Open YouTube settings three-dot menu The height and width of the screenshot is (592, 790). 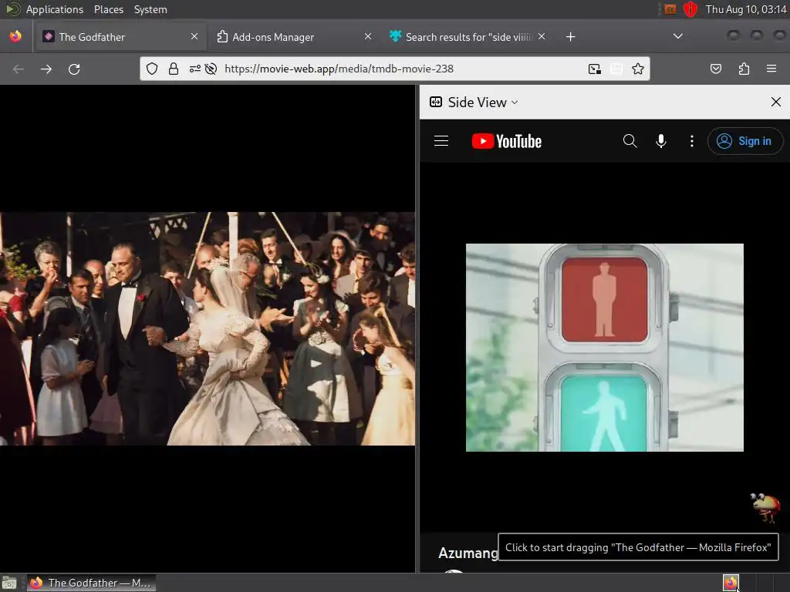click(x=692, y=141)
